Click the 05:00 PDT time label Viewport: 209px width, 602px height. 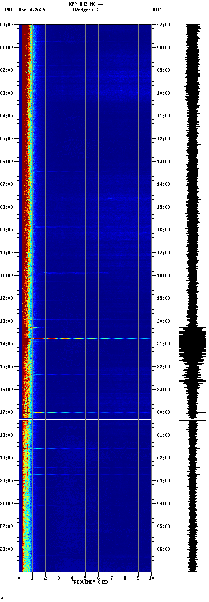tap(7, 139)
